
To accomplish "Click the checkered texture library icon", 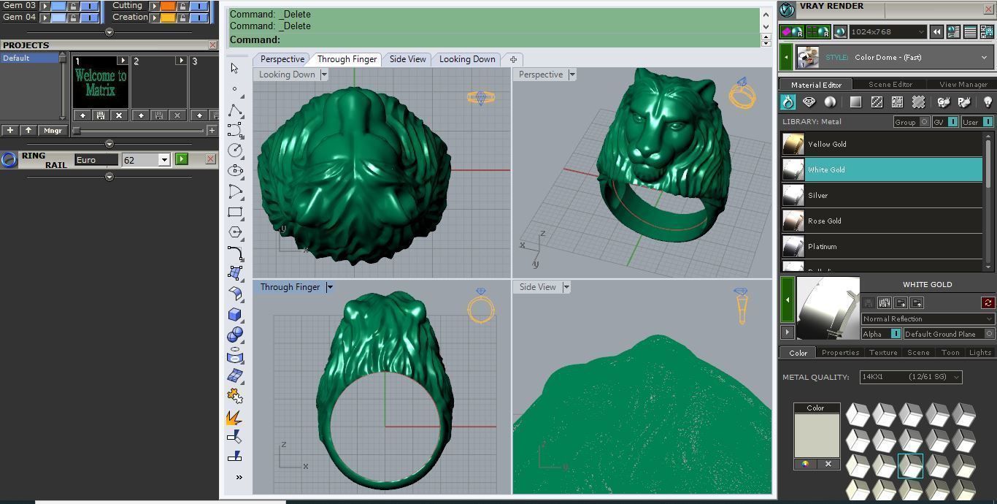I will (877, 102).
